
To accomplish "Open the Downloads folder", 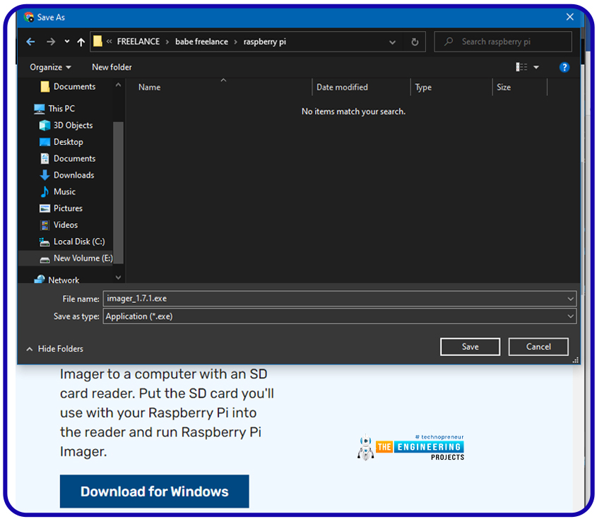I will click(x=73, y=175).
